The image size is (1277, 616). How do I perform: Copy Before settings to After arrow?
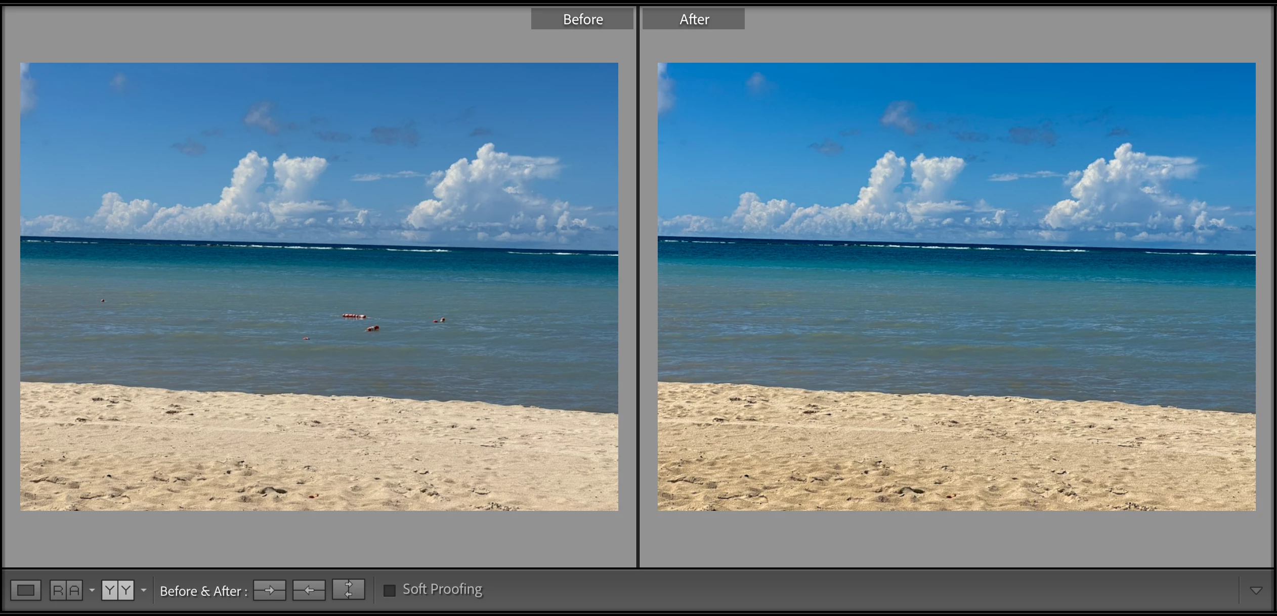coord(269,590)
